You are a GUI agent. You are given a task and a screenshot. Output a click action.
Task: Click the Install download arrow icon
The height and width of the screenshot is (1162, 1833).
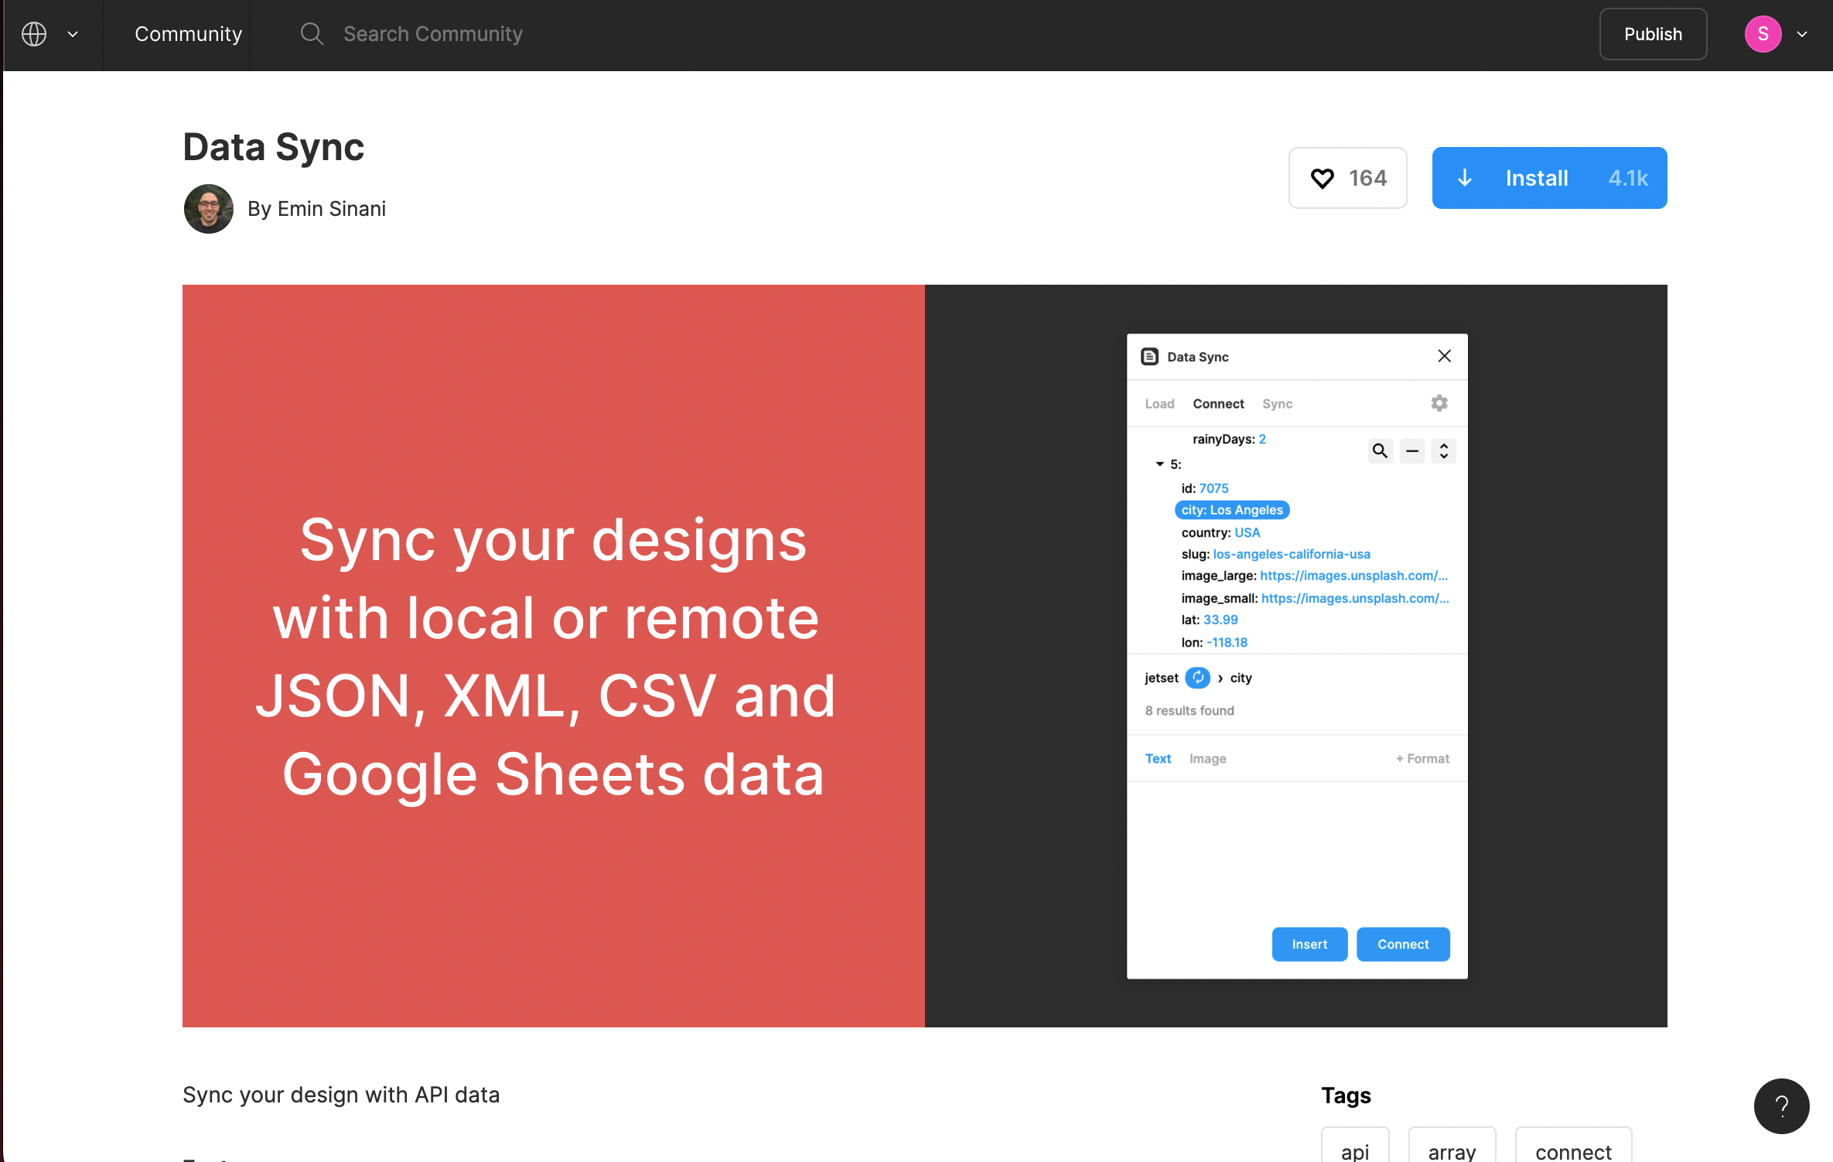(1464, 178)
